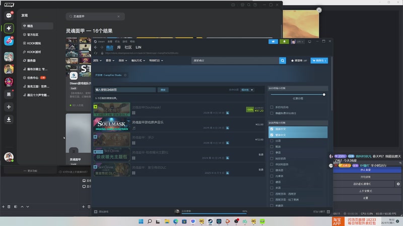Viewport: 403px width, 226px height.
Task: Click the 搜索 button next to the tag input
Action: (x=163, y=90)
